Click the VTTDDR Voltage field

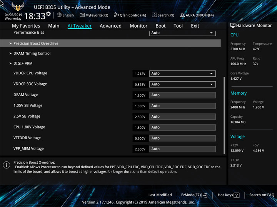pyautogui.click(x=182, y=138)
